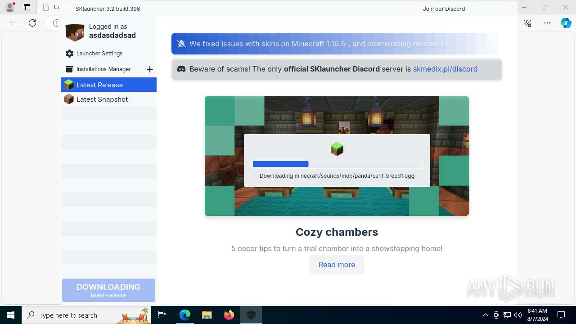Click the username asdasdadsad
This screenshot has height=324, width=576.
112,36
